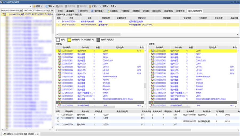The image size is (240, 136).
Task: Open the 技术文件 tab
Action: (83, 11)
